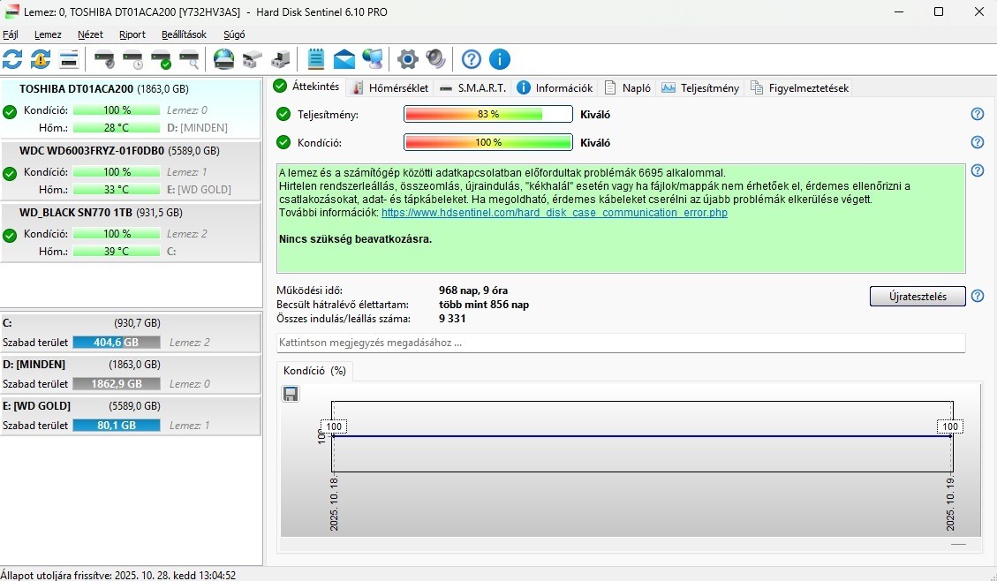Click the 2025. 10. 19. chart date marker

[x=950, y=503]
